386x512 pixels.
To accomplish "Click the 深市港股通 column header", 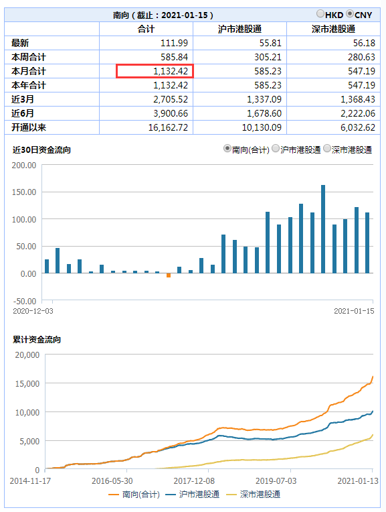I will point(333,29).
